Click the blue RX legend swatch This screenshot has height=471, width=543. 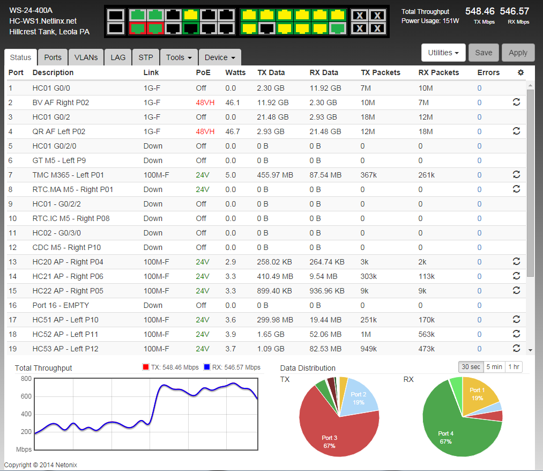(207, 367)
